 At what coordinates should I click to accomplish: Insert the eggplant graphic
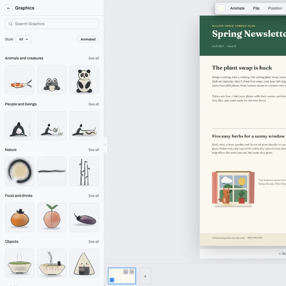[84, 217]
